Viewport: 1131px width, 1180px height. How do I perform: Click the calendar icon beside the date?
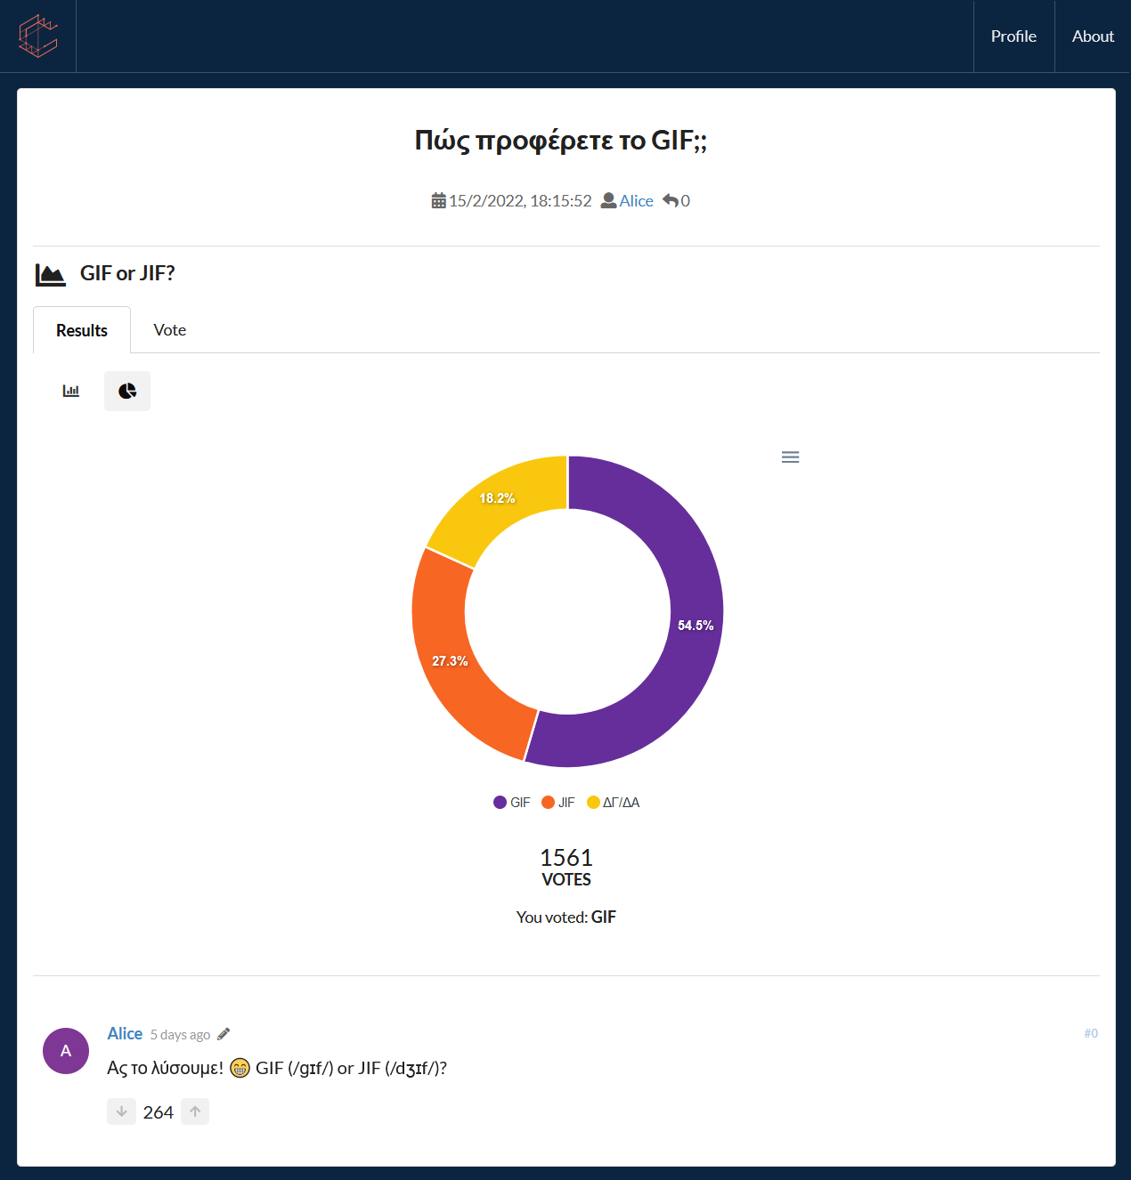439,200
